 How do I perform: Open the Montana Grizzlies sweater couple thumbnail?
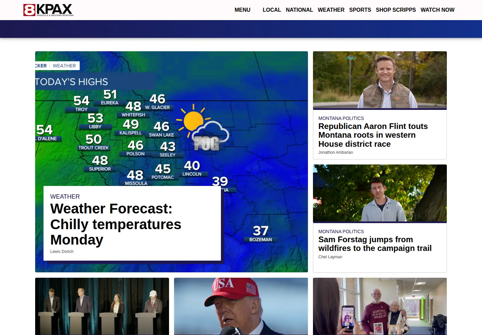pos(380,306)
